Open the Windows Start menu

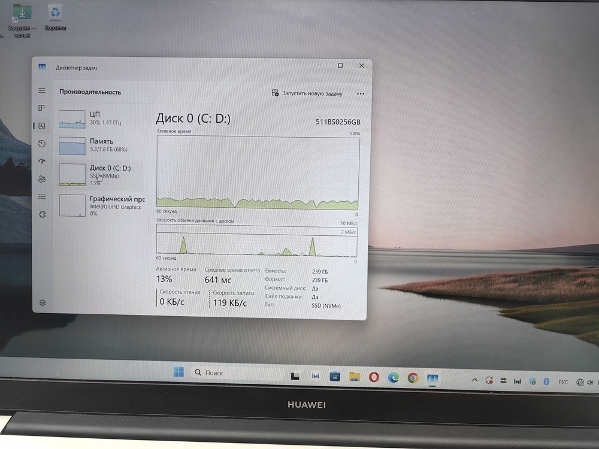click(179, 372)
